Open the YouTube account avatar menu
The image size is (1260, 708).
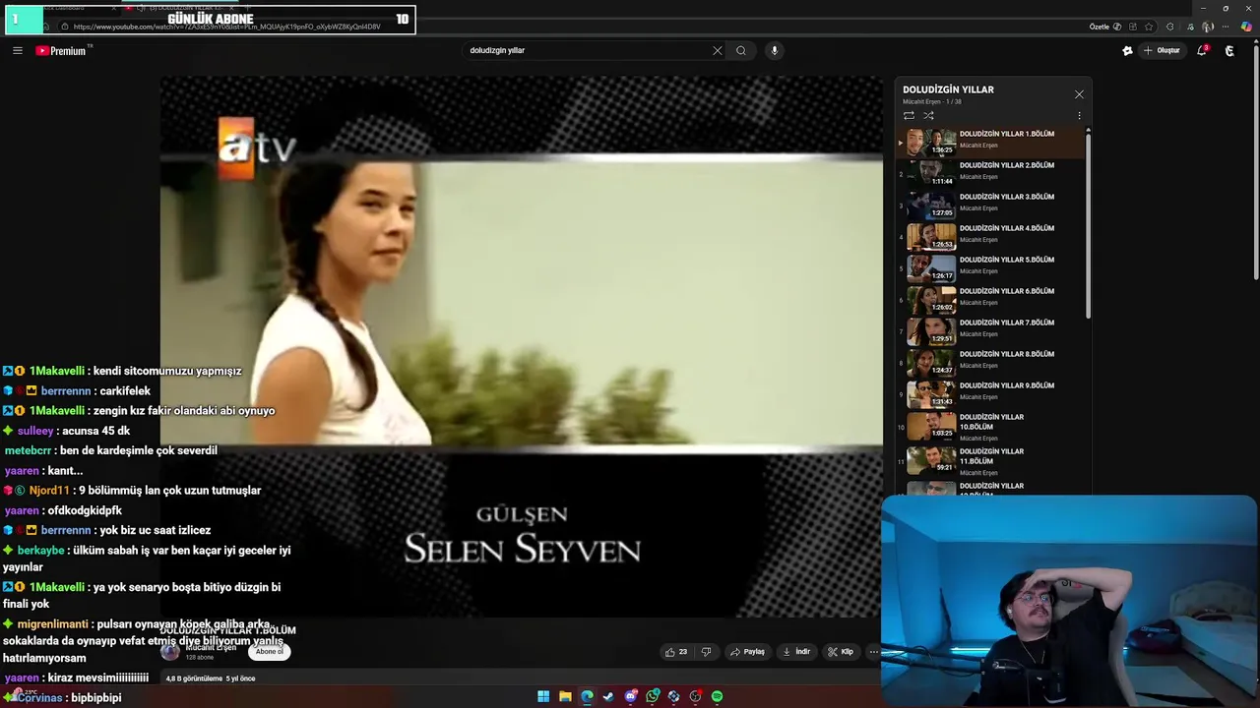coord(1229,50)
